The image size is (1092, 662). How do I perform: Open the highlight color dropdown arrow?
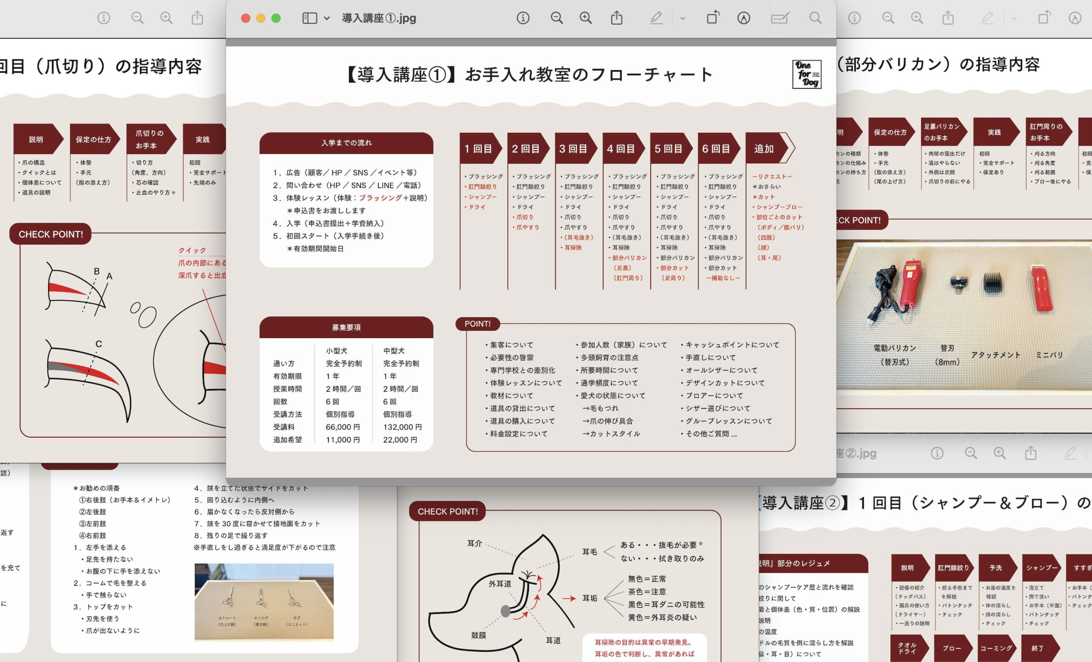coord(682,18)
